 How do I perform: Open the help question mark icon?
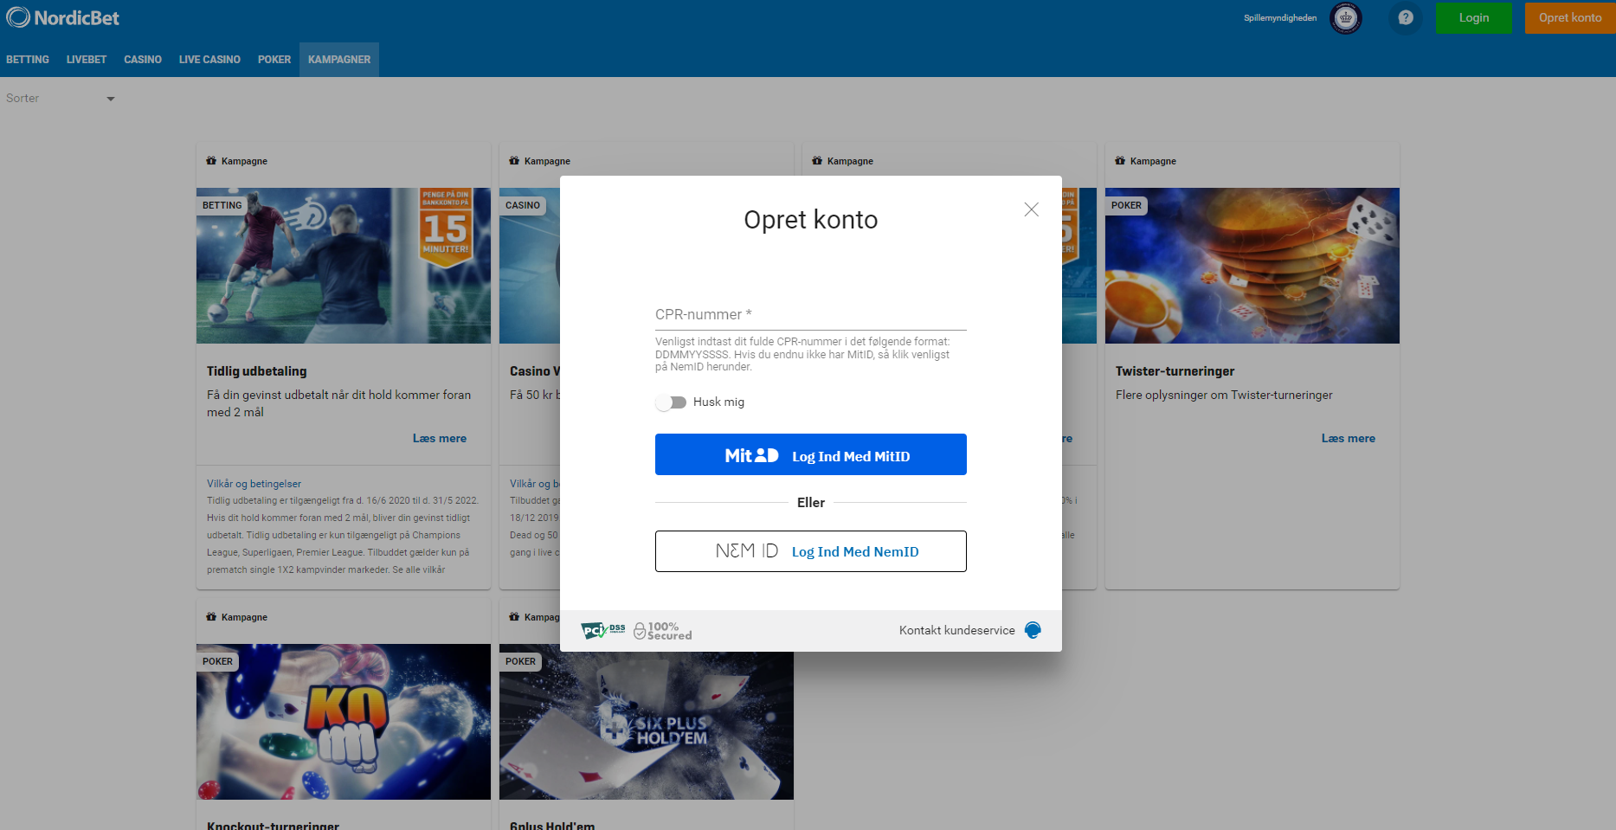[1406, 17]
